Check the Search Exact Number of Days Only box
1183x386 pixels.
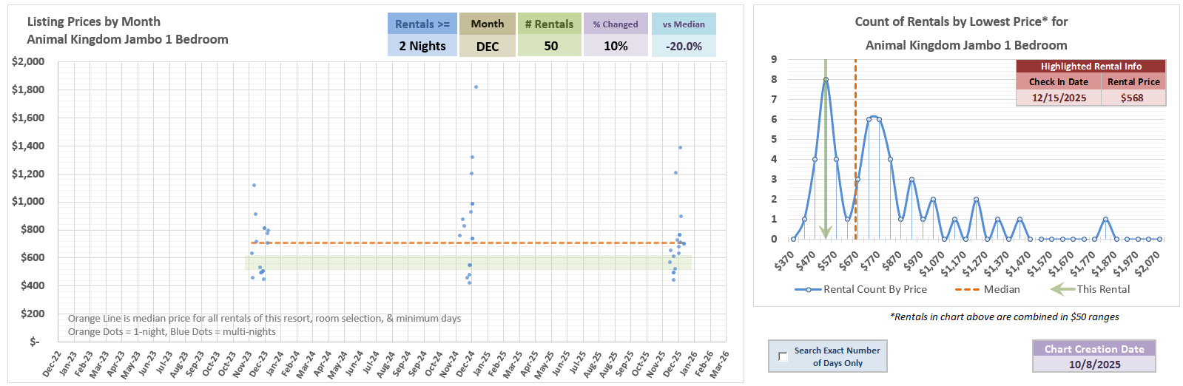point(783,356)
